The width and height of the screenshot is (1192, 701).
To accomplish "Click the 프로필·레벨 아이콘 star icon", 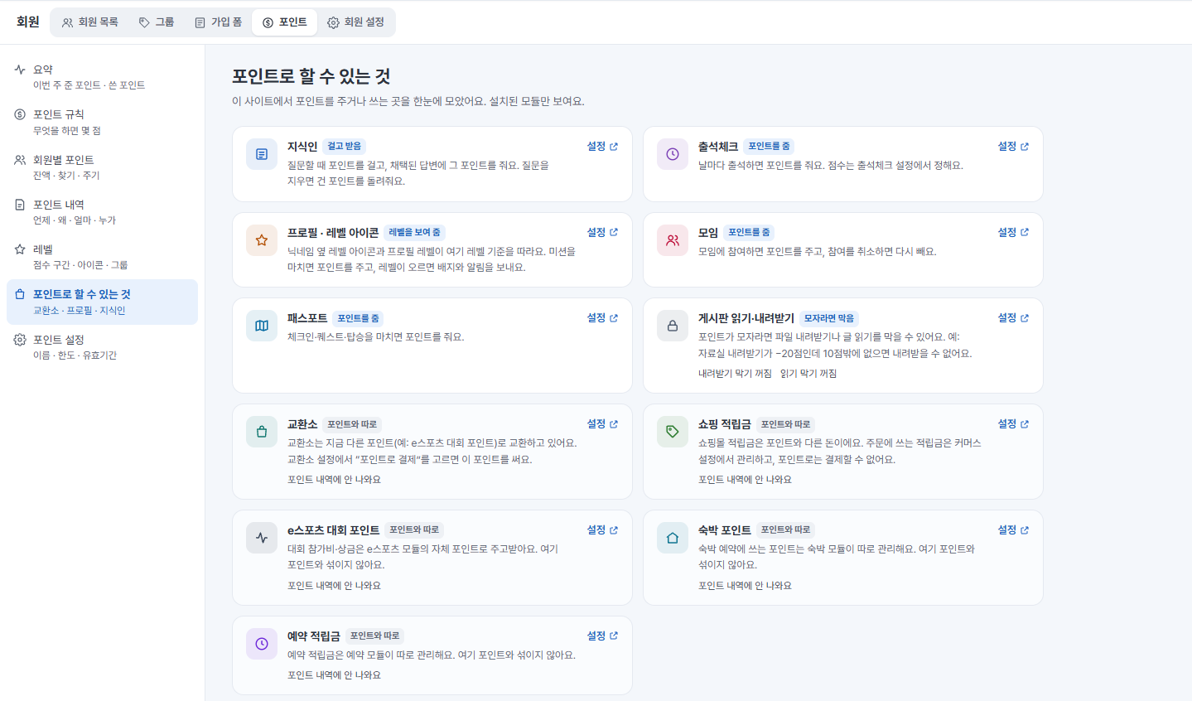I will (262, 240).
